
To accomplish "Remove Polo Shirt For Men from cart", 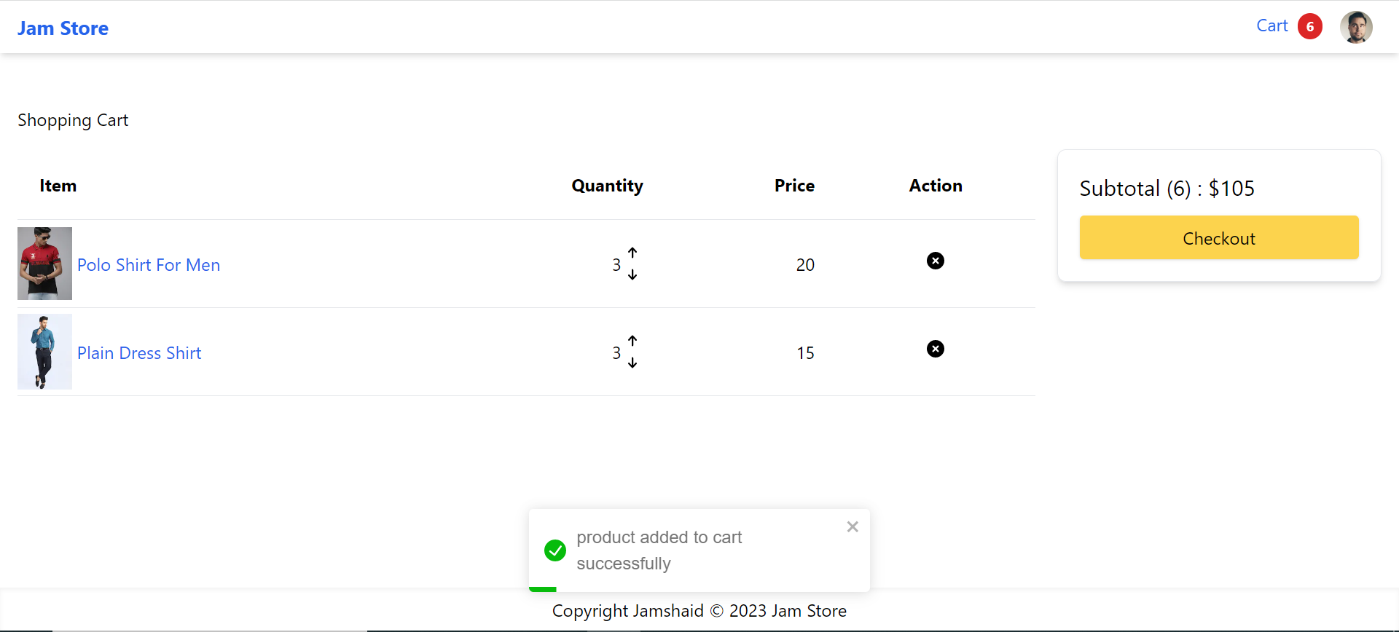I will [936, 261].
